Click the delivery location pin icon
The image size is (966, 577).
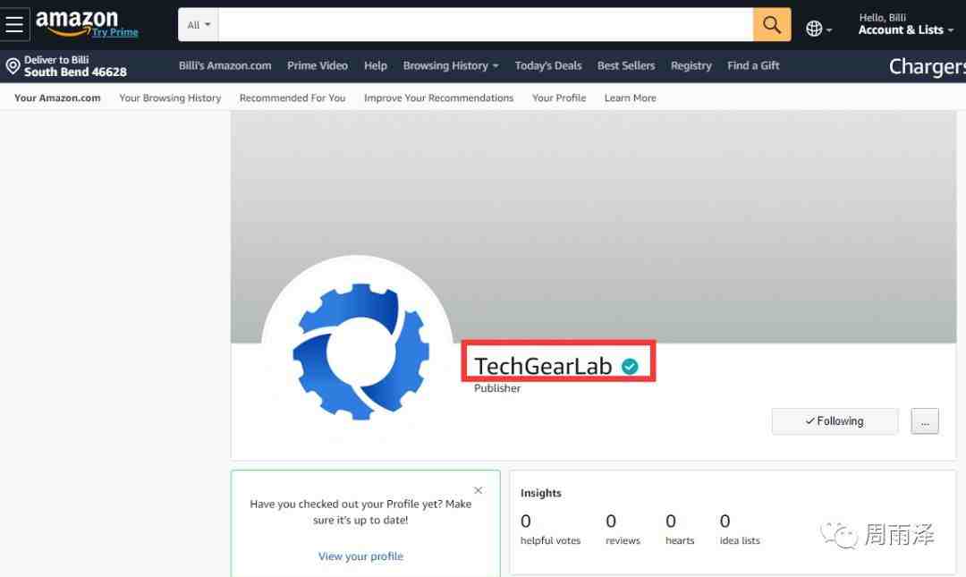click(13, 66)
